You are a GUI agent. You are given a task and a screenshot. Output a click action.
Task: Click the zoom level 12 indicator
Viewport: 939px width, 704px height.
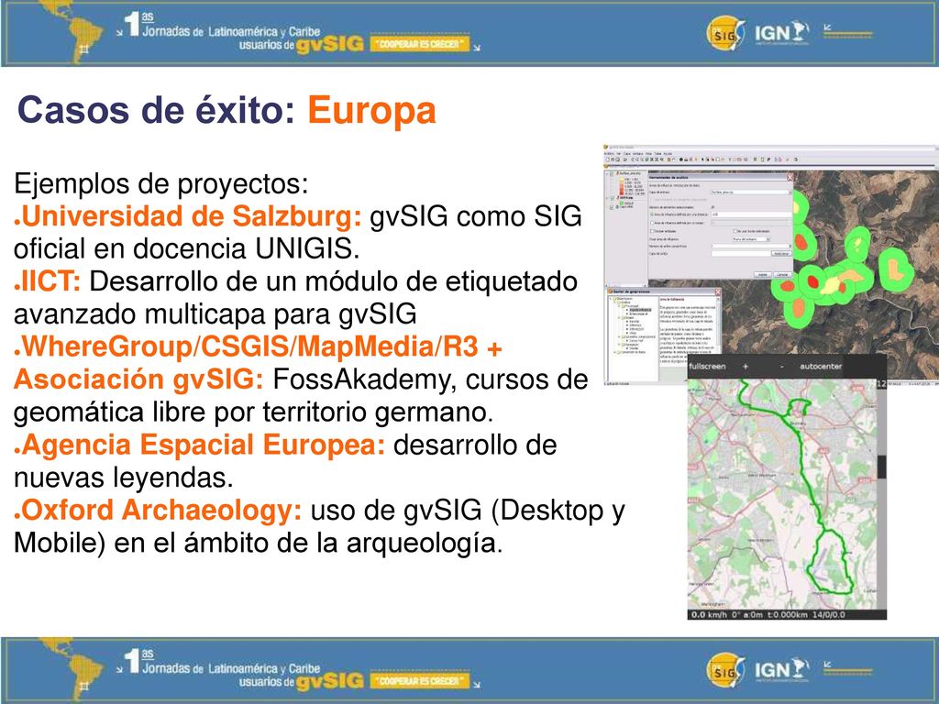click(881, 383)
